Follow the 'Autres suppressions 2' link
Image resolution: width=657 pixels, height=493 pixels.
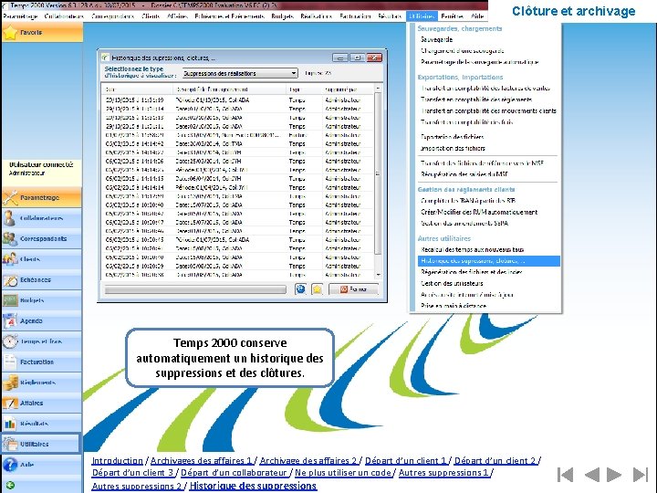(x=137, y=486)
